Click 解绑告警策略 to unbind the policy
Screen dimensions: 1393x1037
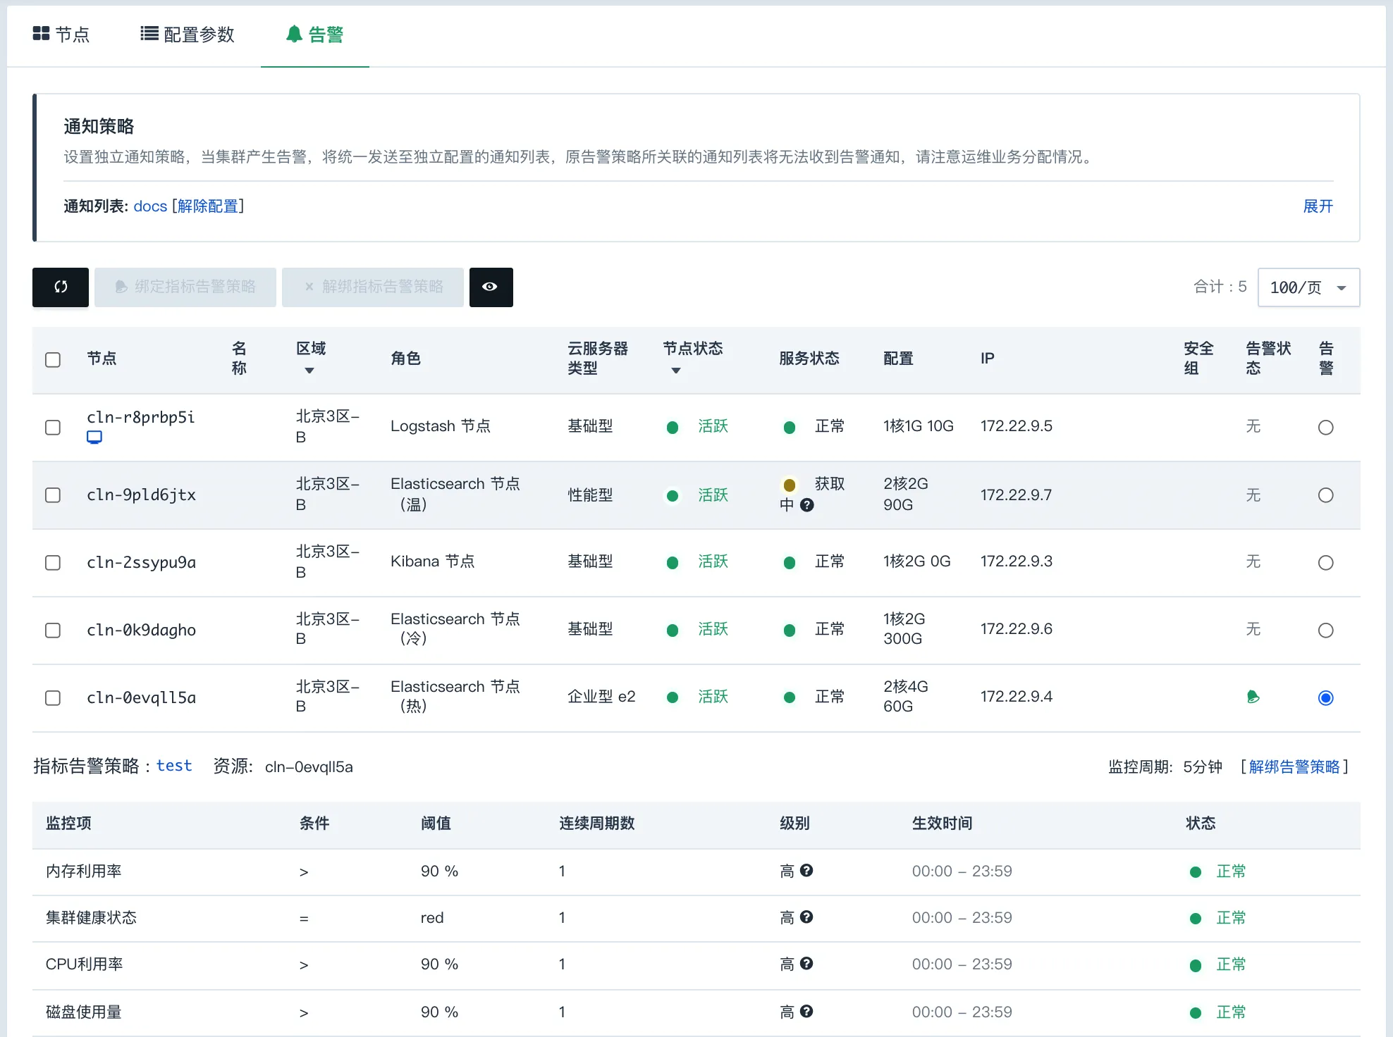(1296, 766)
